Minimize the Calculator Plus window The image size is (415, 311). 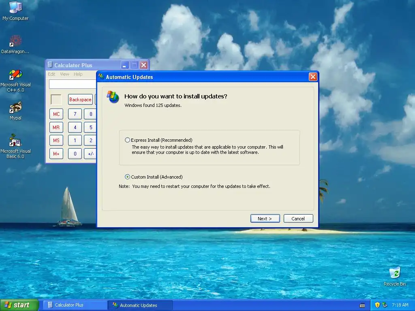click(125, 65)
